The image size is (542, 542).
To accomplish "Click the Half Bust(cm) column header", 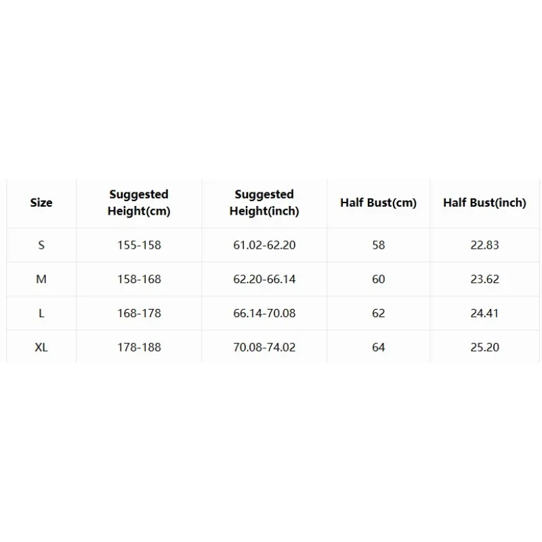I will 379,203.
